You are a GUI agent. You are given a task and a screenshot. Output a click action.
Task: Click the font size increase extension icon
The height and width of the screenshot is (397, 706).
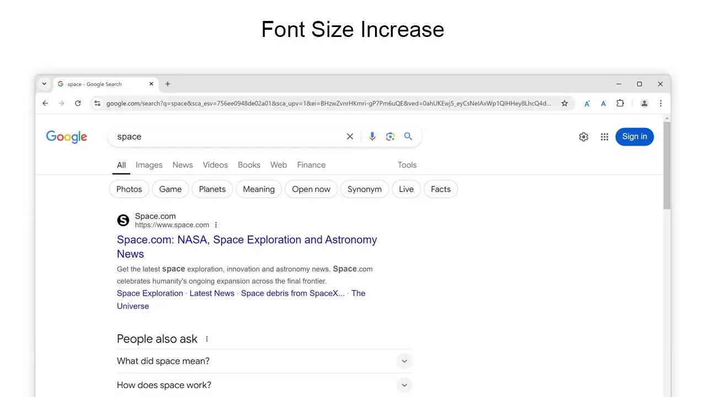coord(587,103)
